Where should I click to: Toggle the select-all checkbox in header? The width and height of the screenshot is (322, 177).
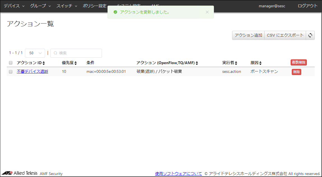(11, 63)
